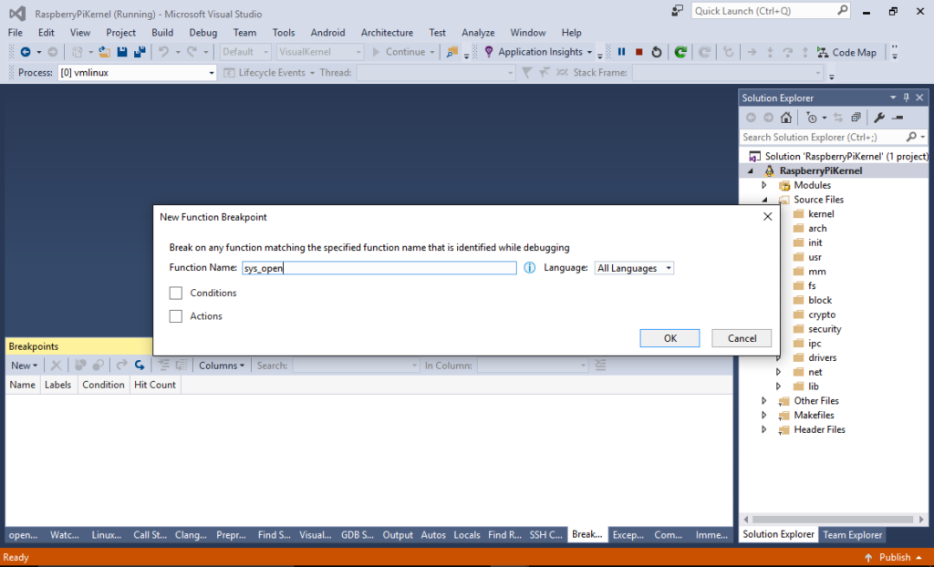Pause debugging with the Break All icon

(x=622, y=52)
